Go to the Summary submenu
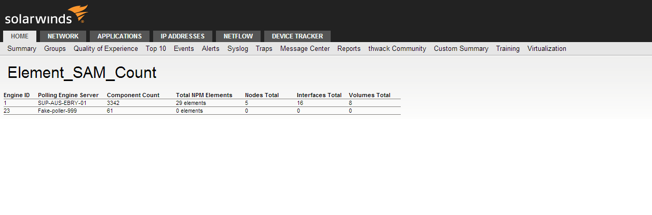Viewport: 652px width, 215px height. pyautogui.click(x=22, y=49)
